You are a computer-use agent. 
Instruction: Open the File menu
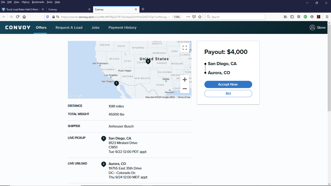click(3, 2)
